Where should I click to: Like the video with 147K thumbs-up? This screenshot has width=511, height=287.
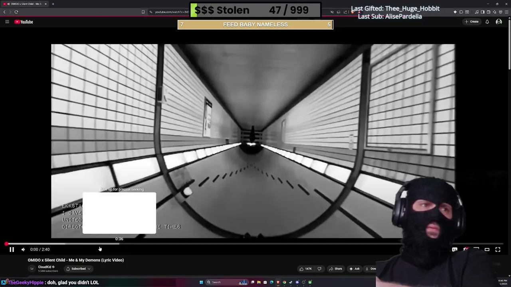coord(306,269)
